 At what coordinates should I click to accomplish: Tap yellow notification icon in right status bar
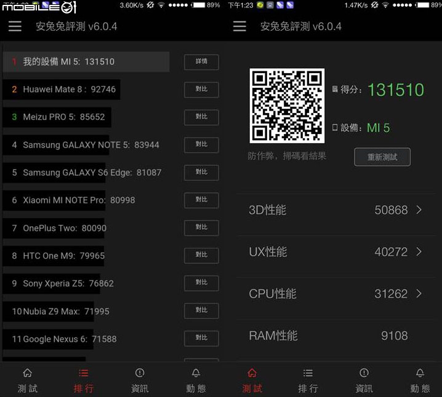pyautogui.click(x=260, y=5)
